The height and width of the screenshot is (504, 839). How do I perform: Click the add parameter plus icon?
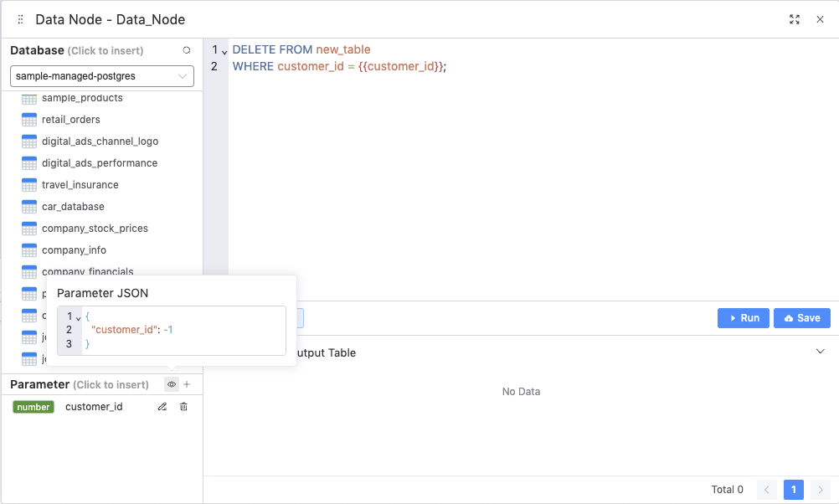(187, 384)
